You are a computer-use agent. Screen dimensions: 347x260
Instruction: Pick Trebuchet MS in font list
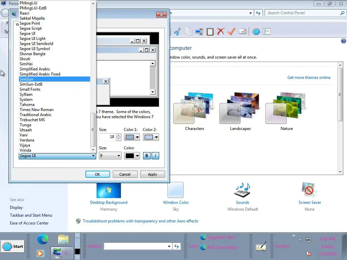[x=55, y=120]
